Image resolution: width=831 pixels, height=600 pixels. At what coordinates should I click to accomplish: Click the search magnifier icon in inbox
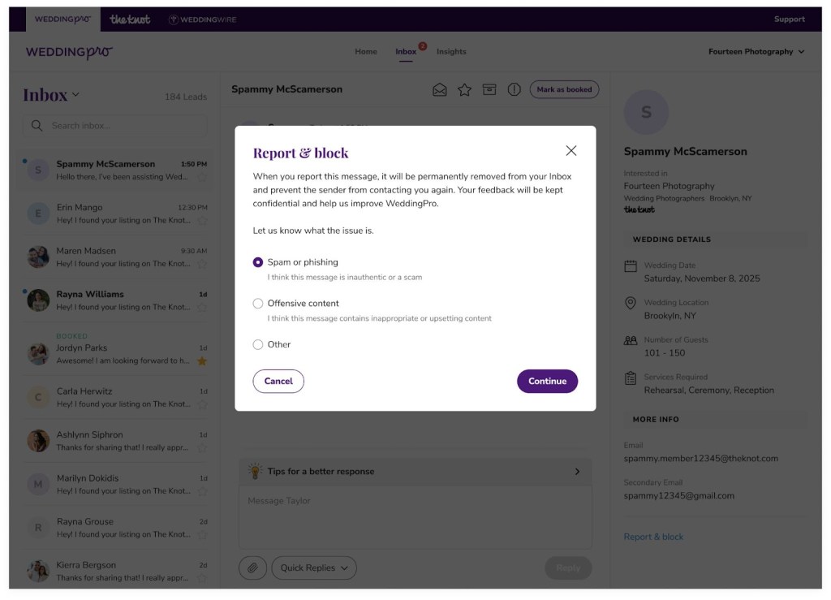point(37,126)
